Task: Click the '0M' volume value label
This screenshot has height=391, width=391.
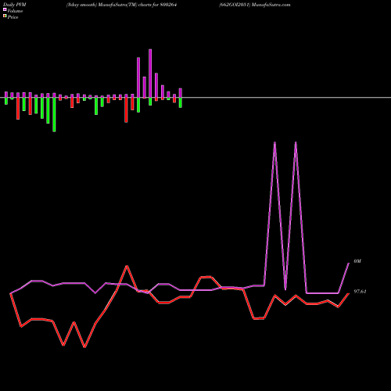Action: 357,261
